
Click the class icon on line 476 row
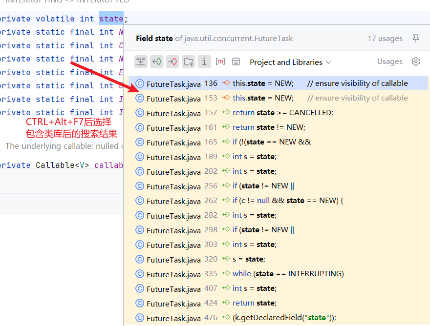[140, 318]
